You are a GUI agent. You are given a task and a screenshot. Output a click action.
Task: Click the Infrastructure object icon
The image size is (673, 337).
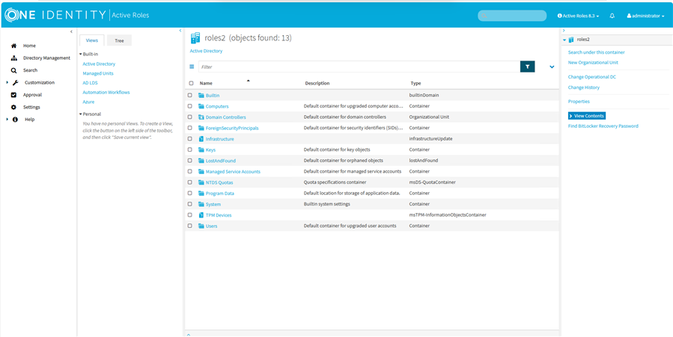pos(201,139)
